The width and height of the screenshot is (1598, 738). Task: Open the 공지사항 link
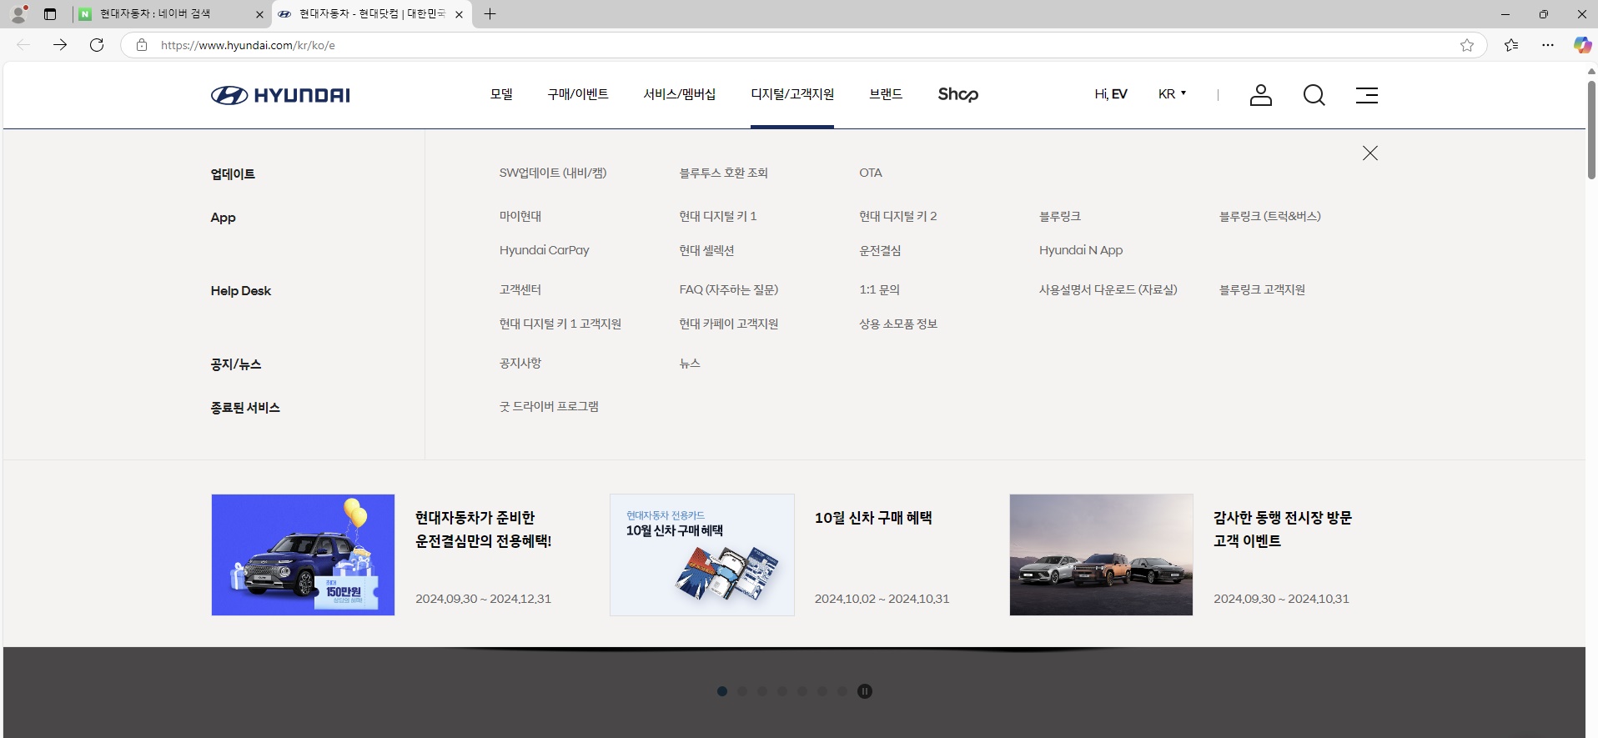(x=520, y=363)
